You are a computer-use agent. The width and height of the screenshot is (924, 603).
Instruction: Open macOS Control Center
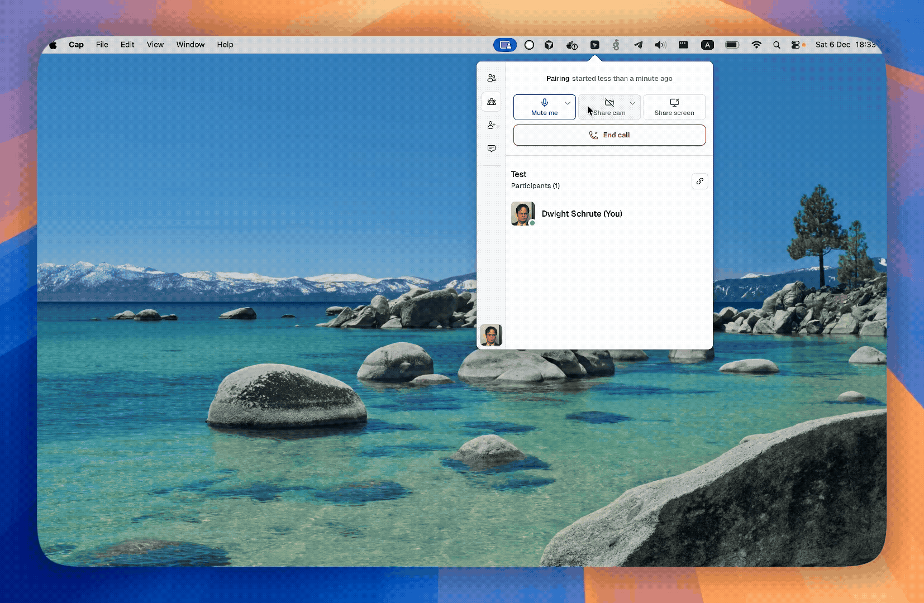click(796, 45)
